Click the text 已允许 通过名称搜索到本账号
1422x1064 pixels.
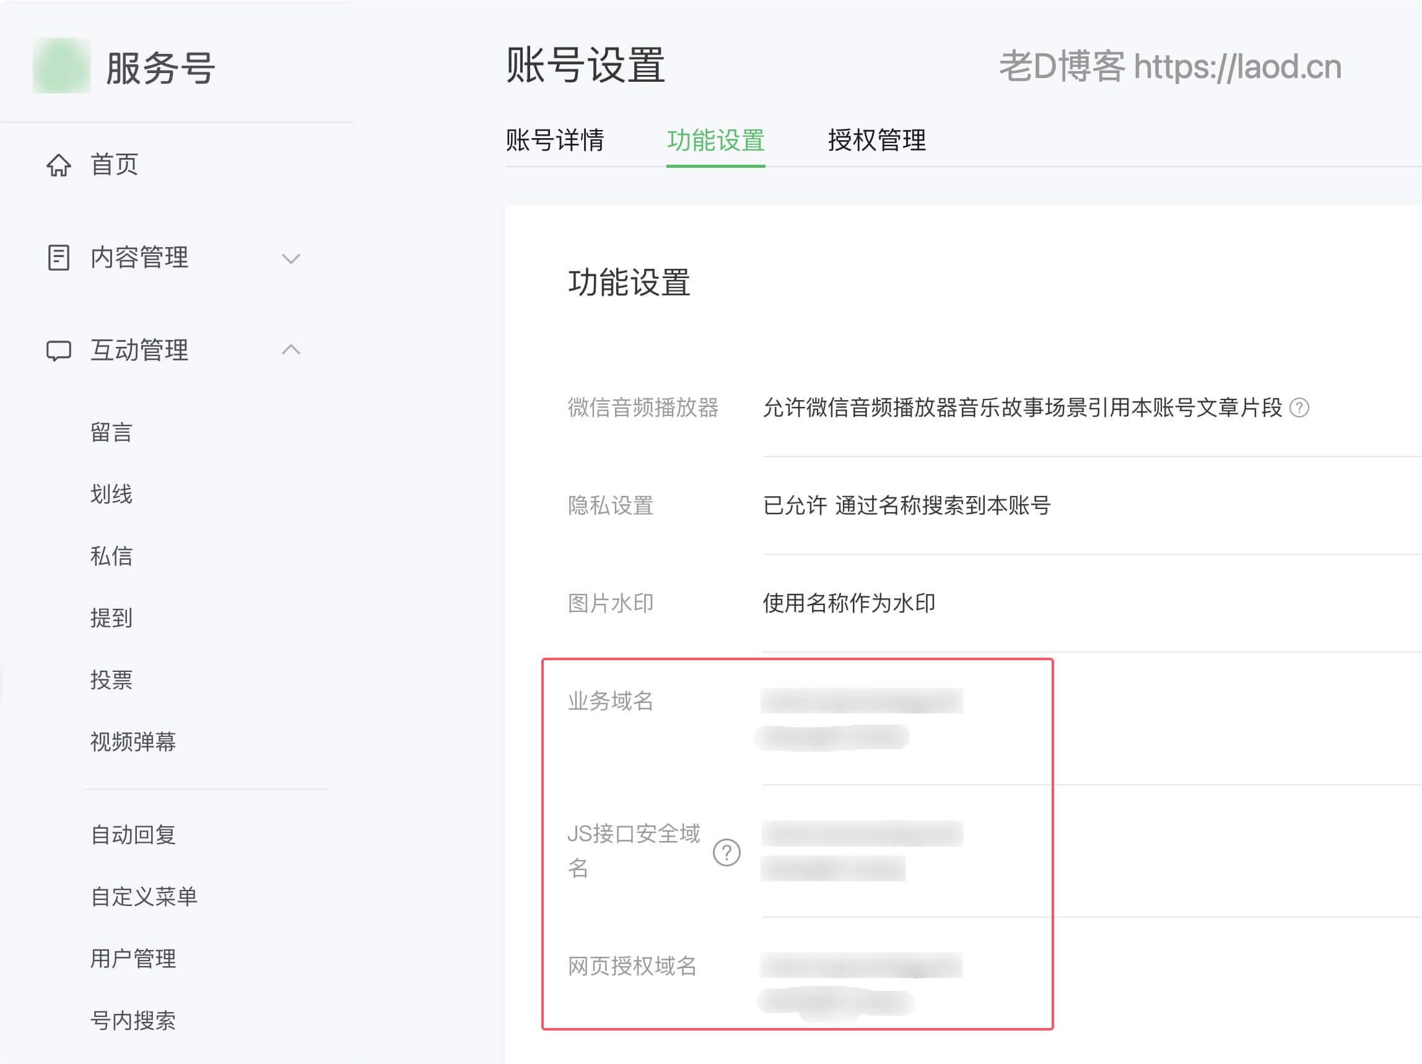click(x=907, y=505)
